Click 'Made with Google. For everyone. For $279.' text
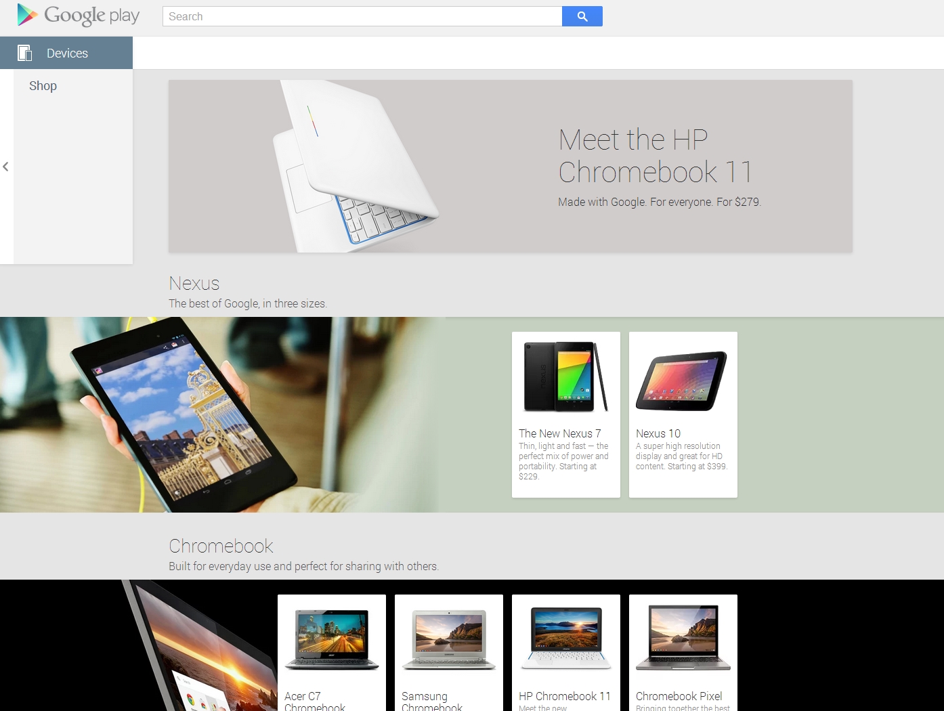This screenshot has width=944, height=711. pos(660,202)
